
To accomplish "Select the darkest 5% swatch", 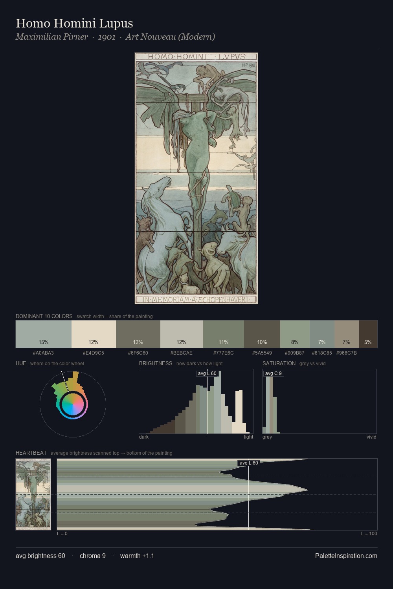I will [368, 334].
